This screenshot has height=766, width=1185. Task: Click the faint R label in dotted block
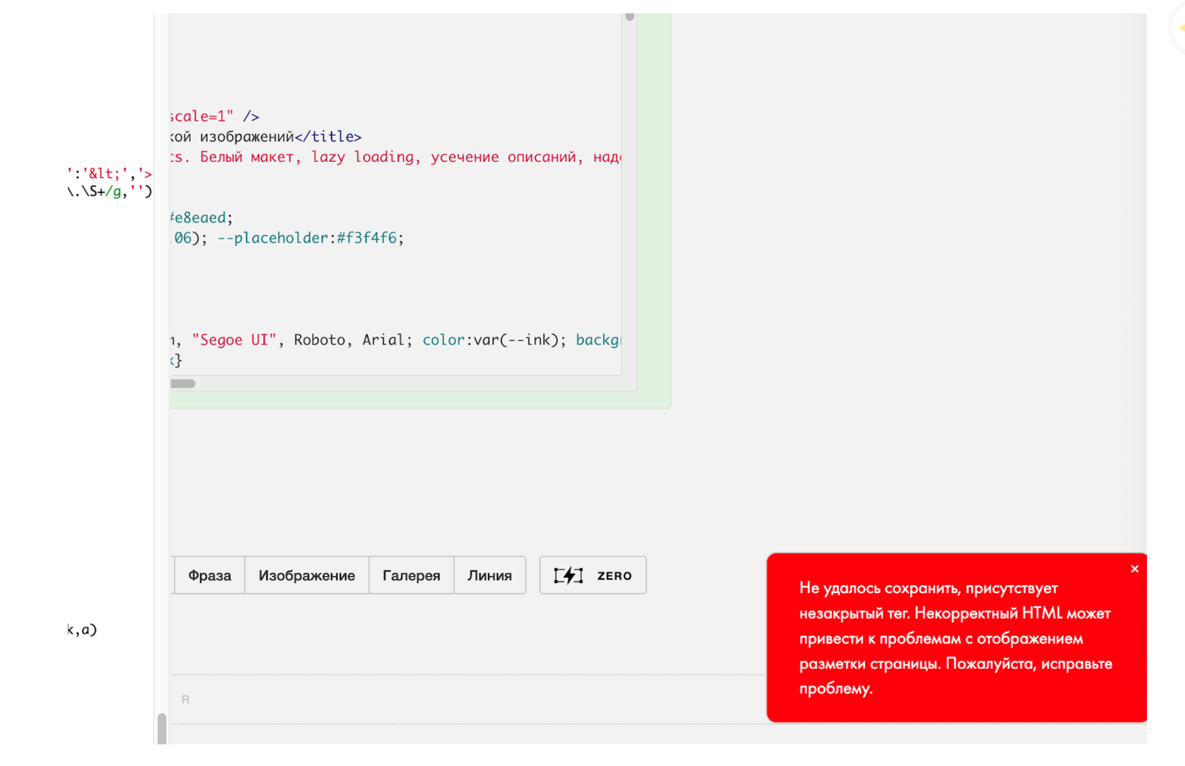point(186,699)
